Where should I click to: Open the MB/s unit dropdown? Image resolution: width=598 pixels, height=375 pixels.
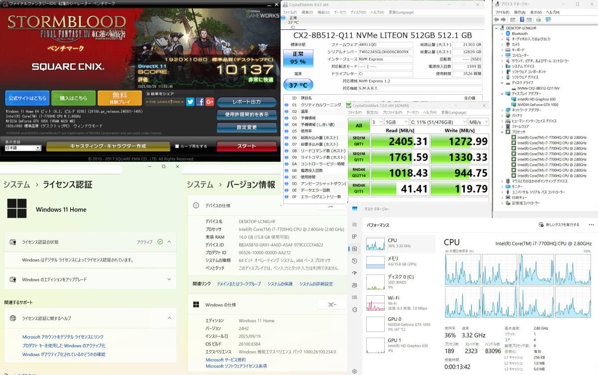479,122
